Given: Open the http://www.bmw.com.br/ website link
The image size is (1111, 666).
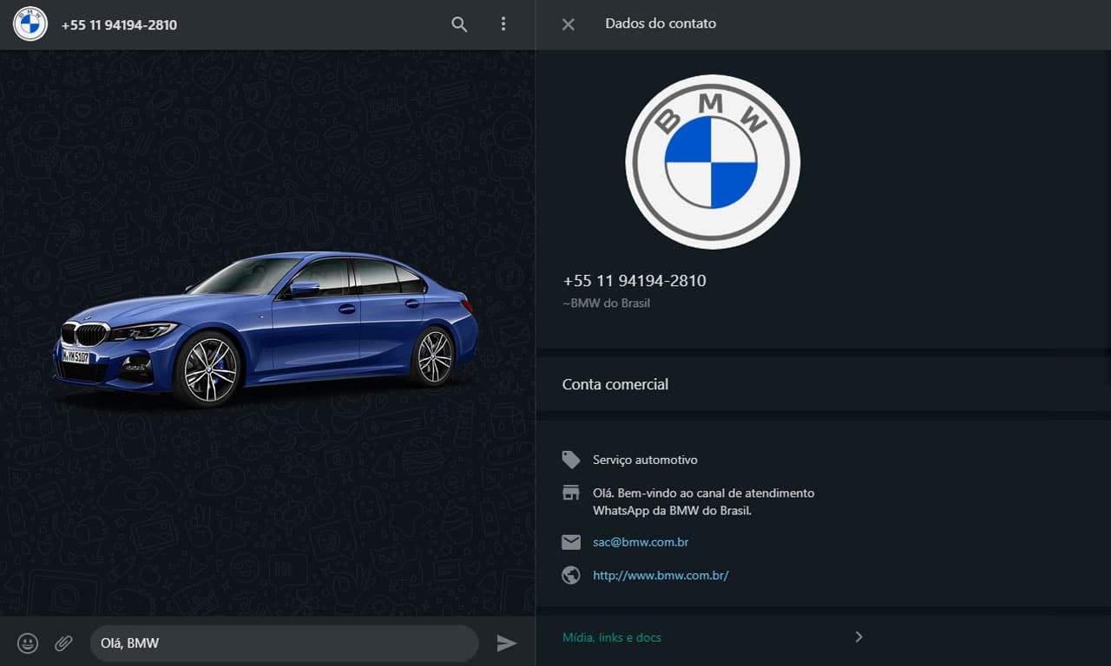Looking at the screenshot, I should 661,575.
